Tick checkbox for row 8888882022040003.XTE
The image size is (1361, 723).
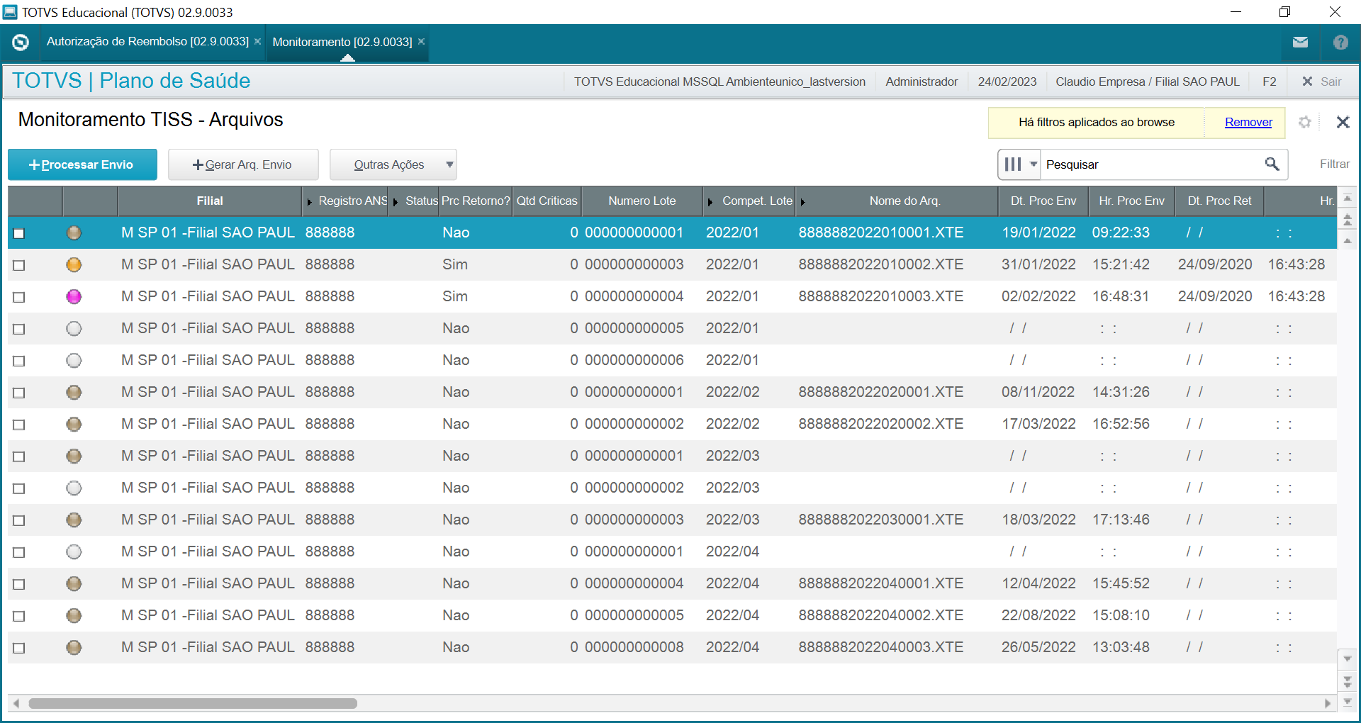[19, 648]
